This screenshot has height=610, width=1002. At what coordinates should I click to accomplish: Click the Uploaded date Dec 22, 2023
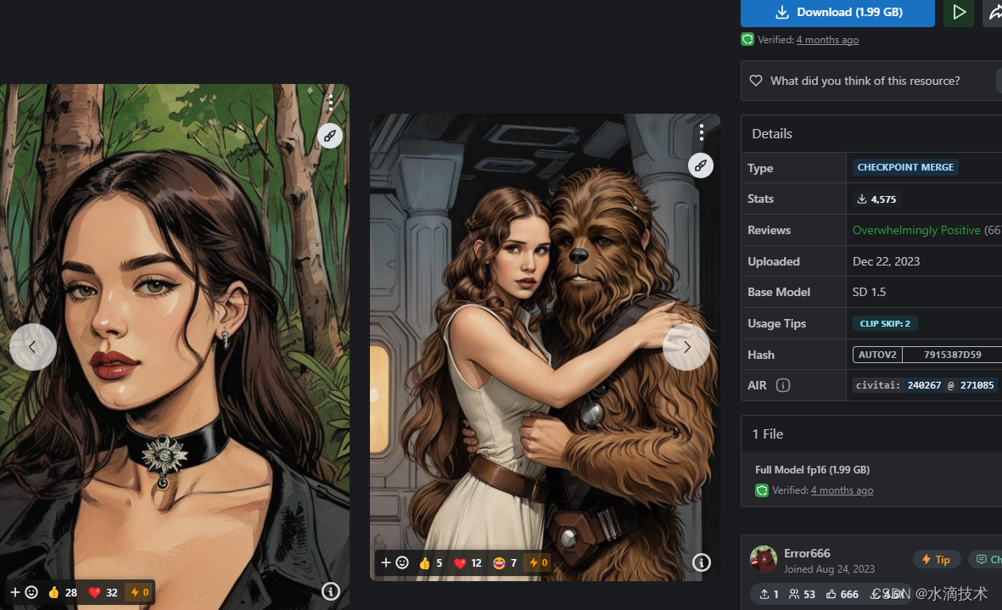coord(886,261)
